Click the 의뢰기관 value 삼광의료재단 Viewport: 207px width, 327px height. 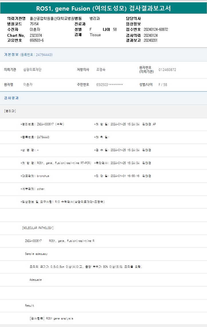(32, 70)
